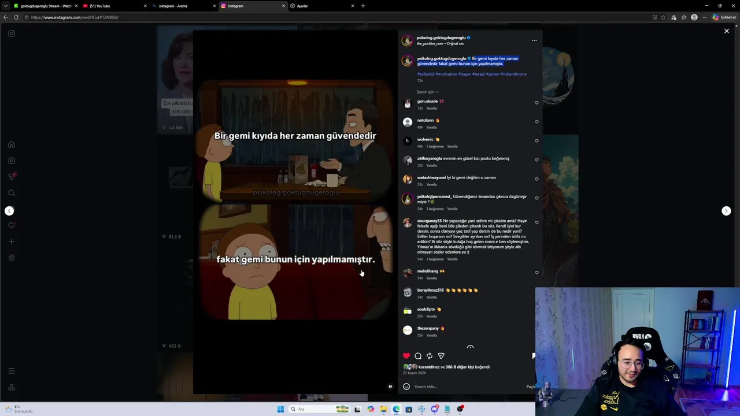Open Search in the Instagram sidebar

pyautogui.click(x=12, y=193)
